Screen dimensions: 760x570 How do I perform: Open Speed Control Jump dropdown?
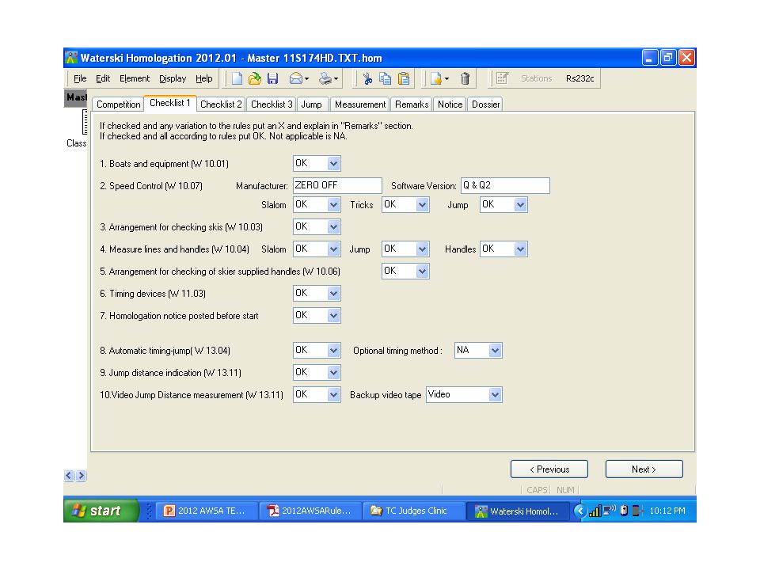pos(520,204)
